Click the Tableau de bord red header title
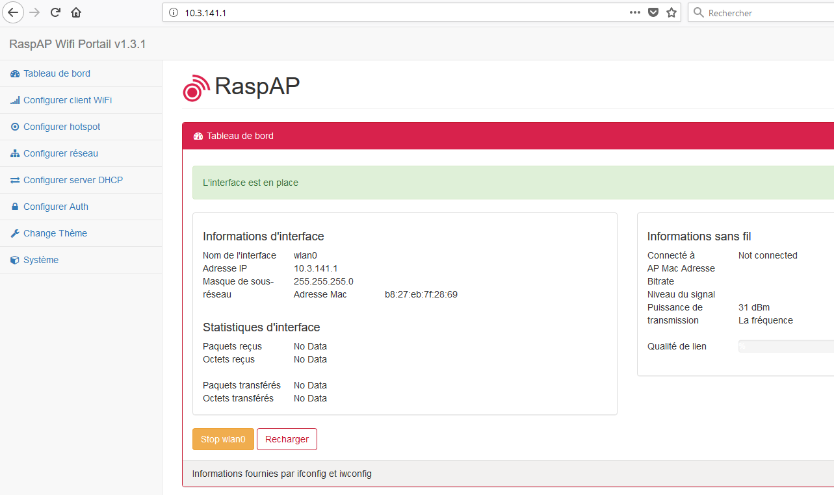This screenshot has height=495, width=834. point(240,136)
